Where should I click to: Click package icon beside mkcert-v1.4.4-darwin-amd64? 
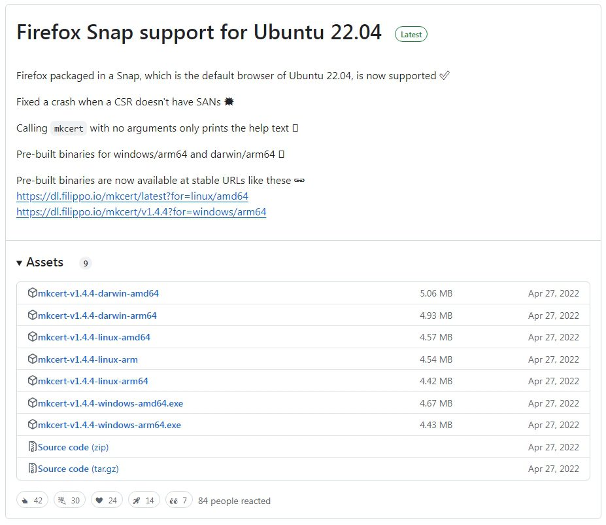tap(32, 293)
